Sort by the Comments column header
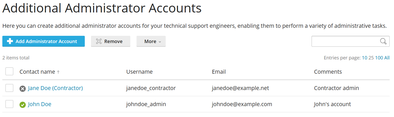This screenshot has width=394, height=117. 328,72
